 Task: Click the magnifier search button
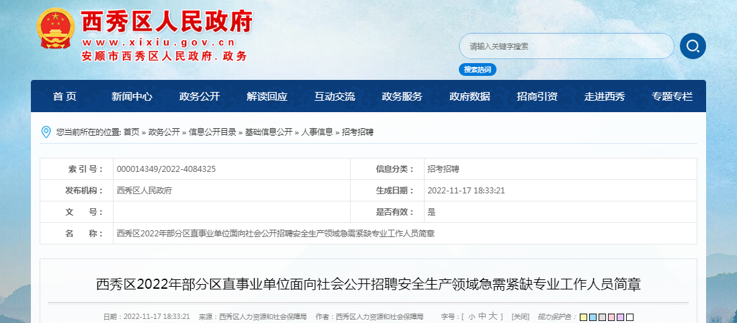(693, 46)
